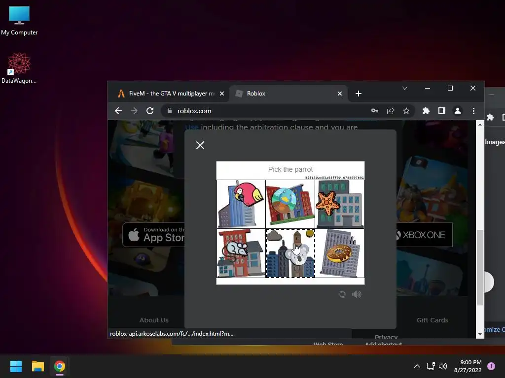
Task: Open Chrome extensions puzzle icon
Action: pos(426,111)
